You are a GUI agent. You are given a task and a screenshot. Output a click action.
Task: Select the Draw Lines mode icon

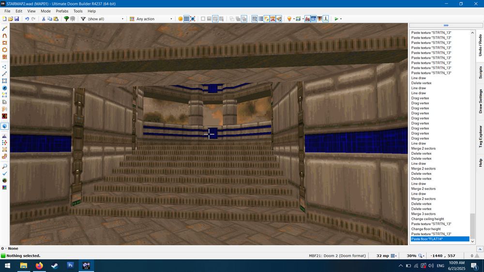pyautogui.click(x=5, y=29)
